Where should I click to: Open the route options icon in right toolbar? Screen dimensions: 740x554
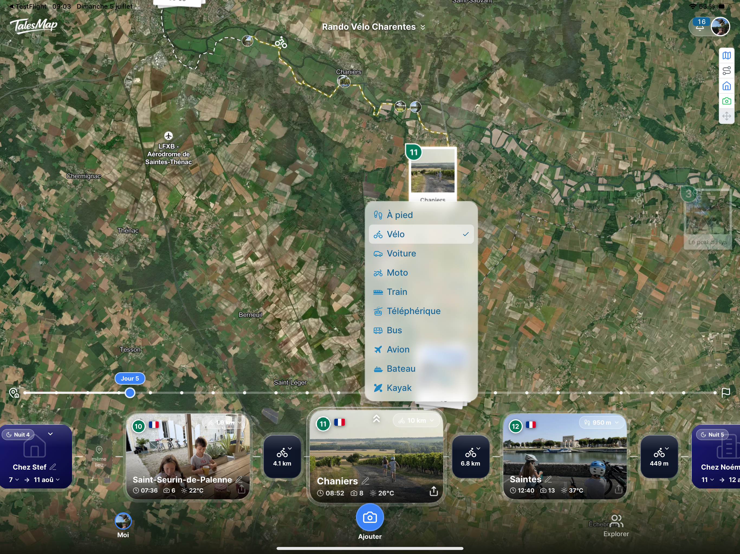click(726, 71)
